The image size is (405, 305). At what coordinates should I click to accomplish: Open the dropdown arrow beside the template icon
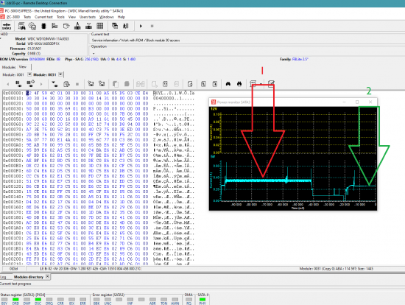[x=261, y=84]
